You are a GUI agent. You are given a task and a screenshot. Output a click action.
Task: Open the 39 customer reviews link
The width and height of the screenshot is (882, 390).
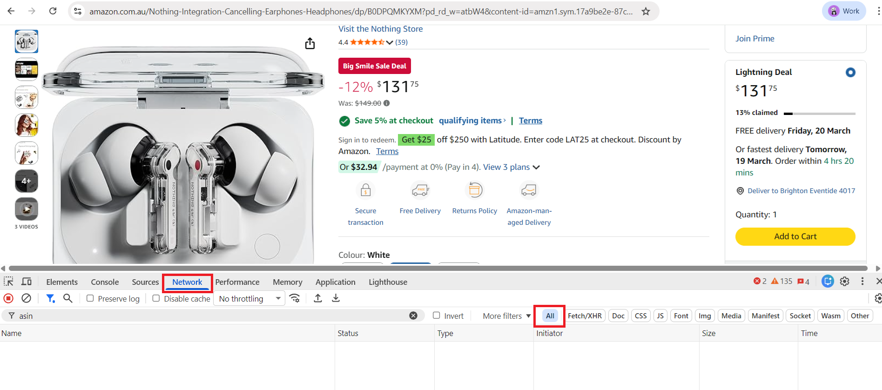[401, 42]
